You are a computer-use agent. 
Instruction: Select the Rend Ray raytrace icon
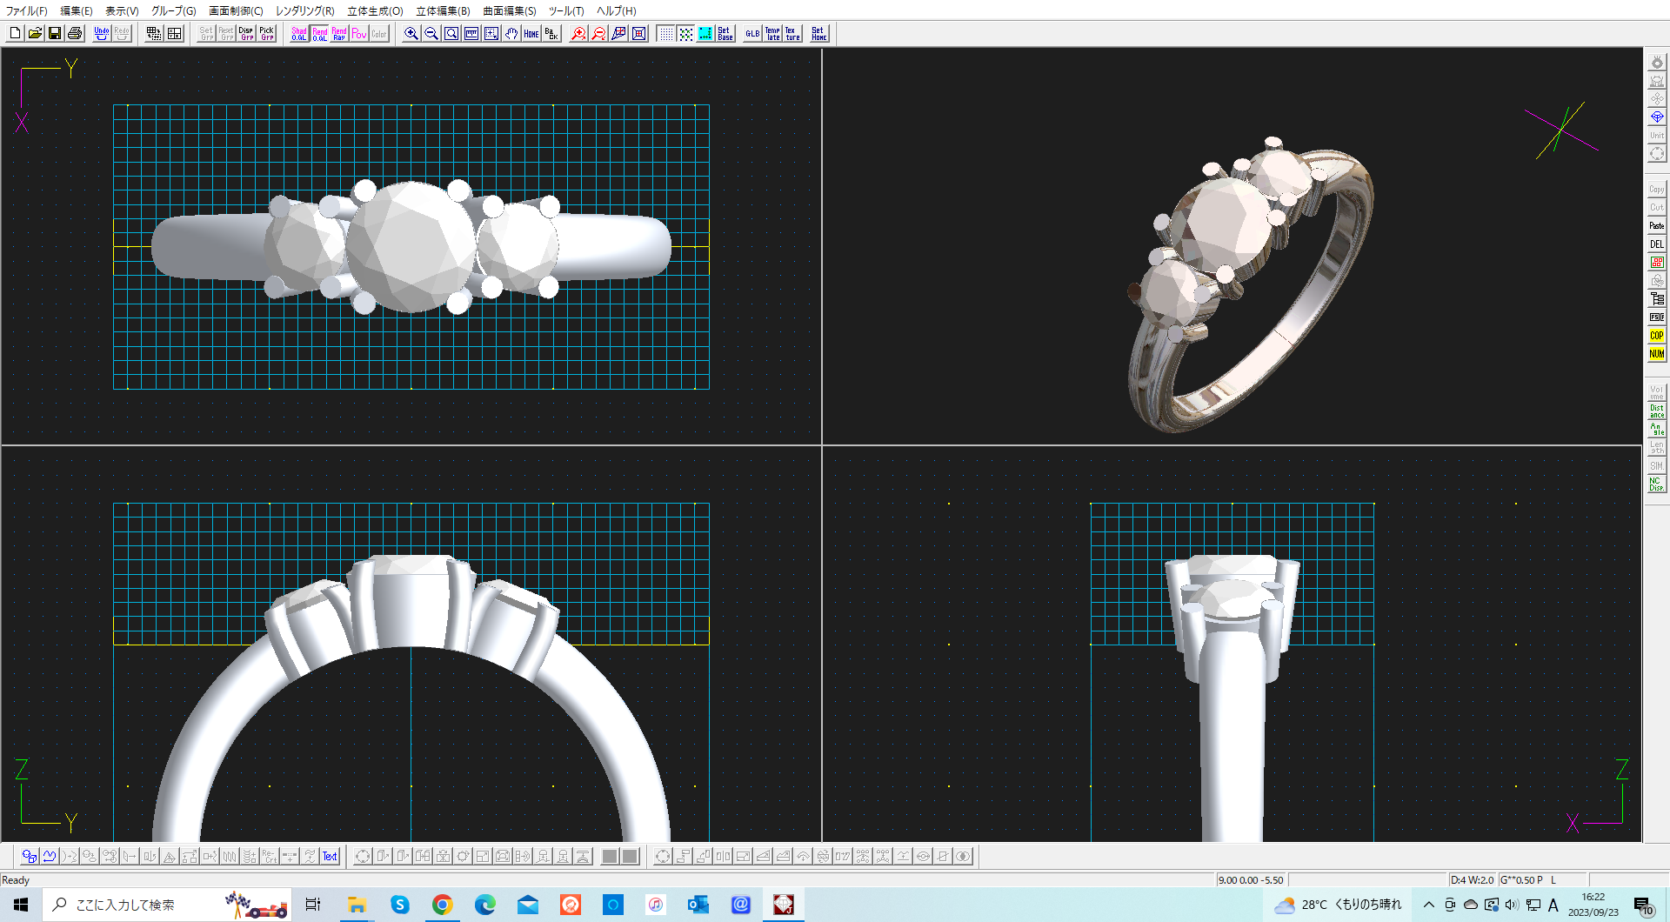point(338,33)
